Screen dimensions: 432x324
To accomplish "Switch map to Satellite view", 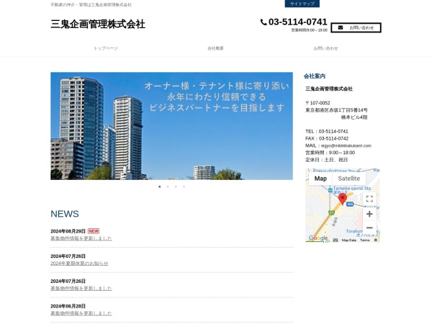I will pos(348,179).
